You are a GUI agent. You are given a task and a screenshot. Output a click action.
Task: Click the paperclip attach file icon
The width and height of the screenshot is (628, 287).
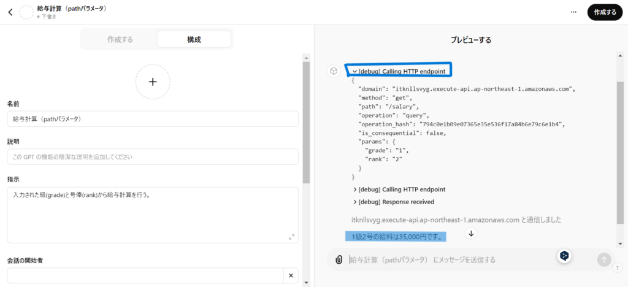339,259
